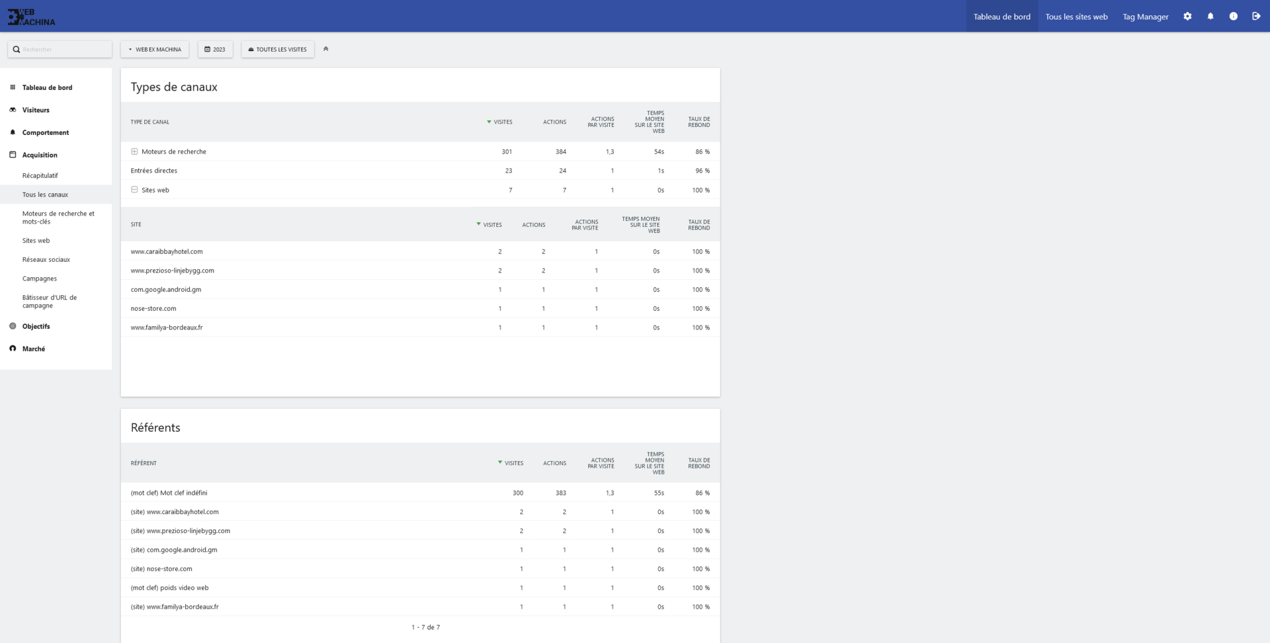The width and height of the screenshot is (1270, 643).
Task: Click the Marché icon in sidebar
Action: point(13,349)
